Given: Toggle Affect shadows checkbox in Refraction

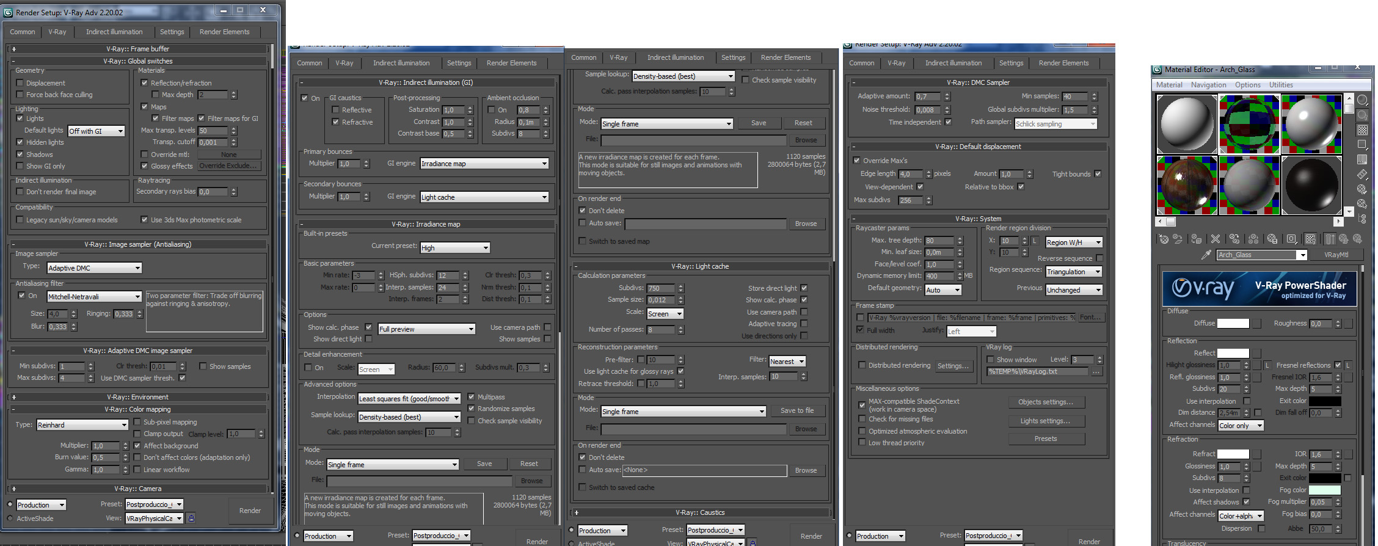Looking at the screenshot, I should pyautogui.click(x=1246, y=502).
